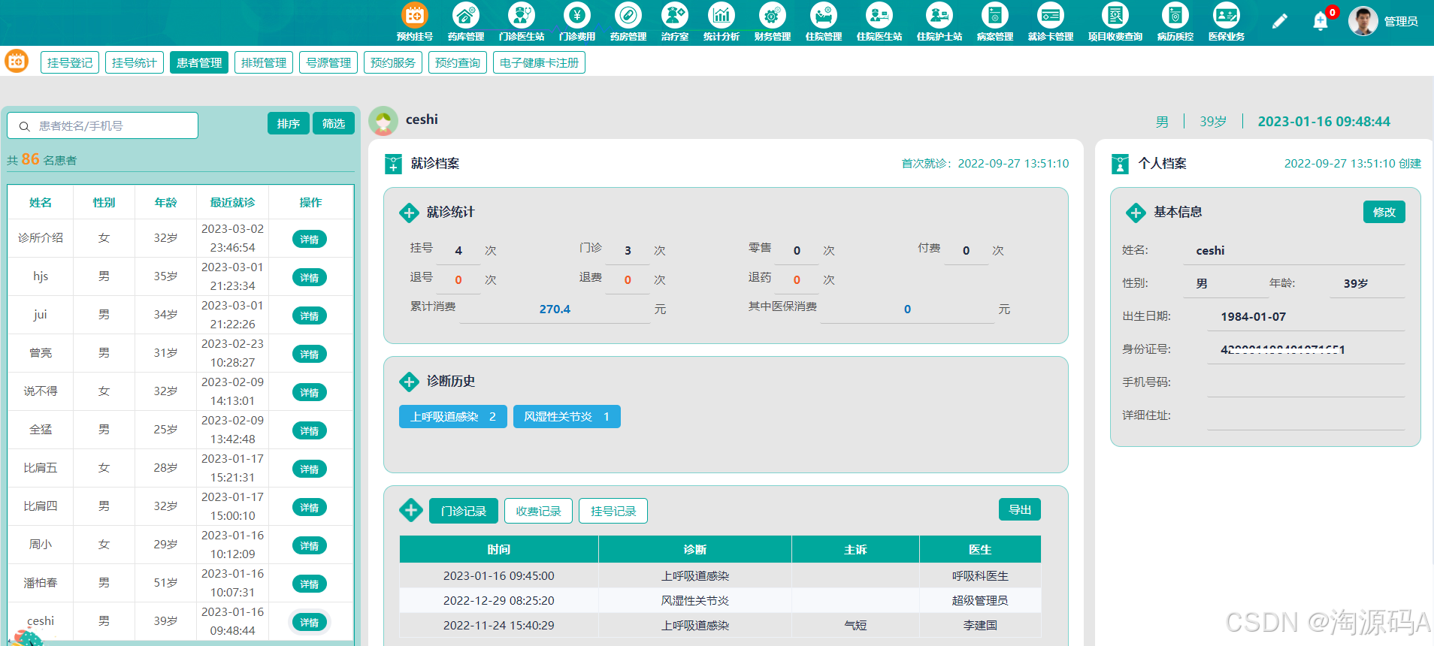Focus the 患者姓名/手机号 search field

[103, 125]
